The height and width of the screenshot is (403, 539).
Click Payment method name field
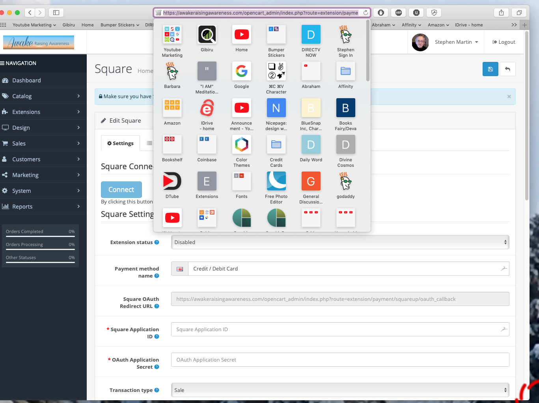tap(349, 269)
